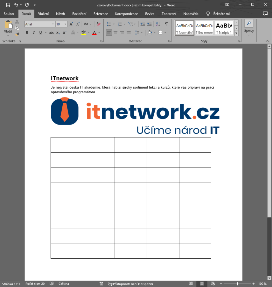
Task: Paste using the Vložit clipboard icon
Action: coord(8,24)
